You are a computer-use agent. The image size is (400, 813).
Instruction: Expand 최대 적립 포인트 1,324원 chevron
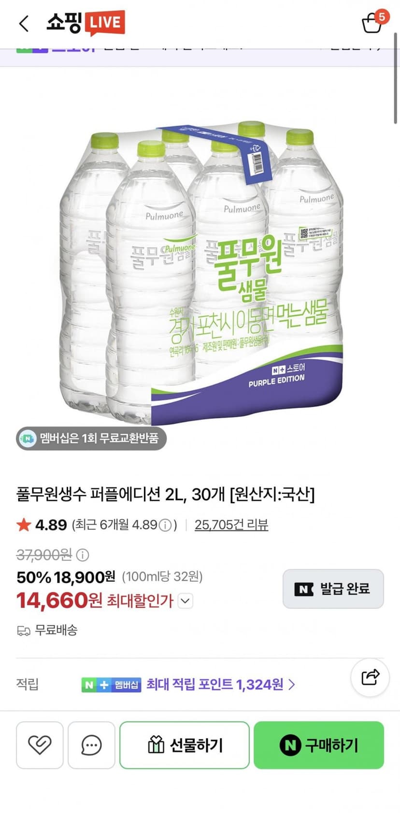pyautogui.click(x=291, y=684)
